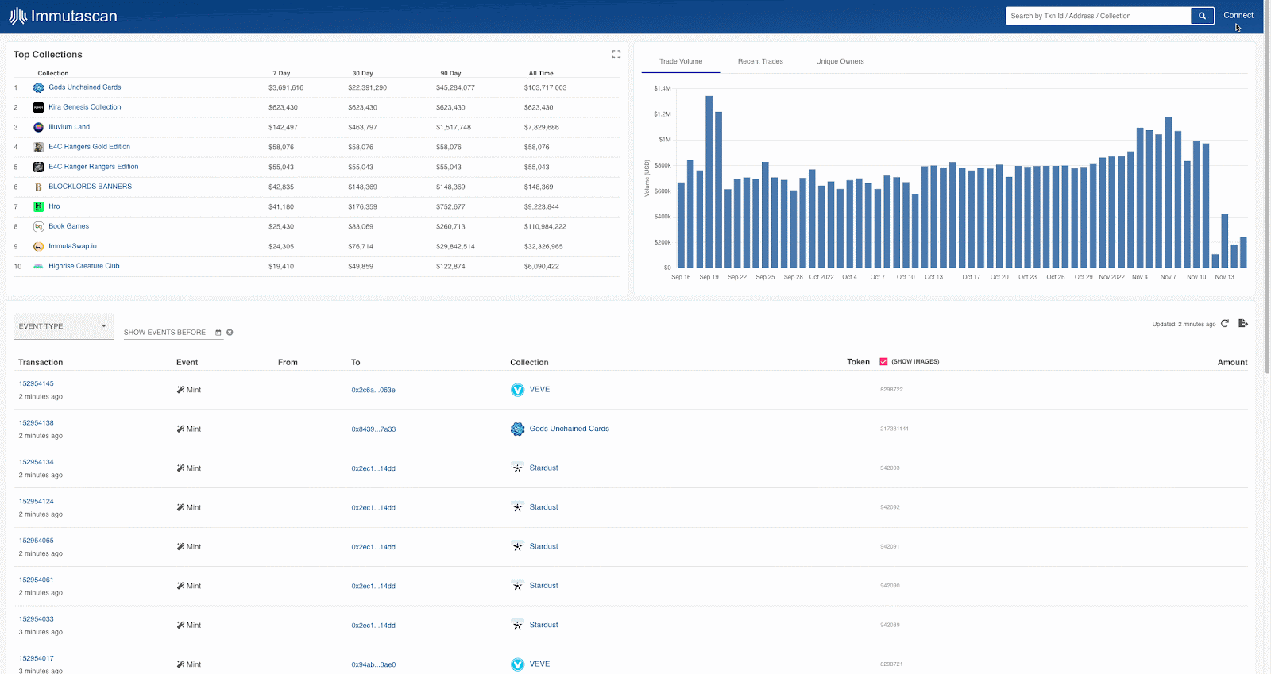Click the E4C Ranger Rangers Edition icon
Image resolution: width=1271 pixels, height=674 pixels.
coord(38,167)
